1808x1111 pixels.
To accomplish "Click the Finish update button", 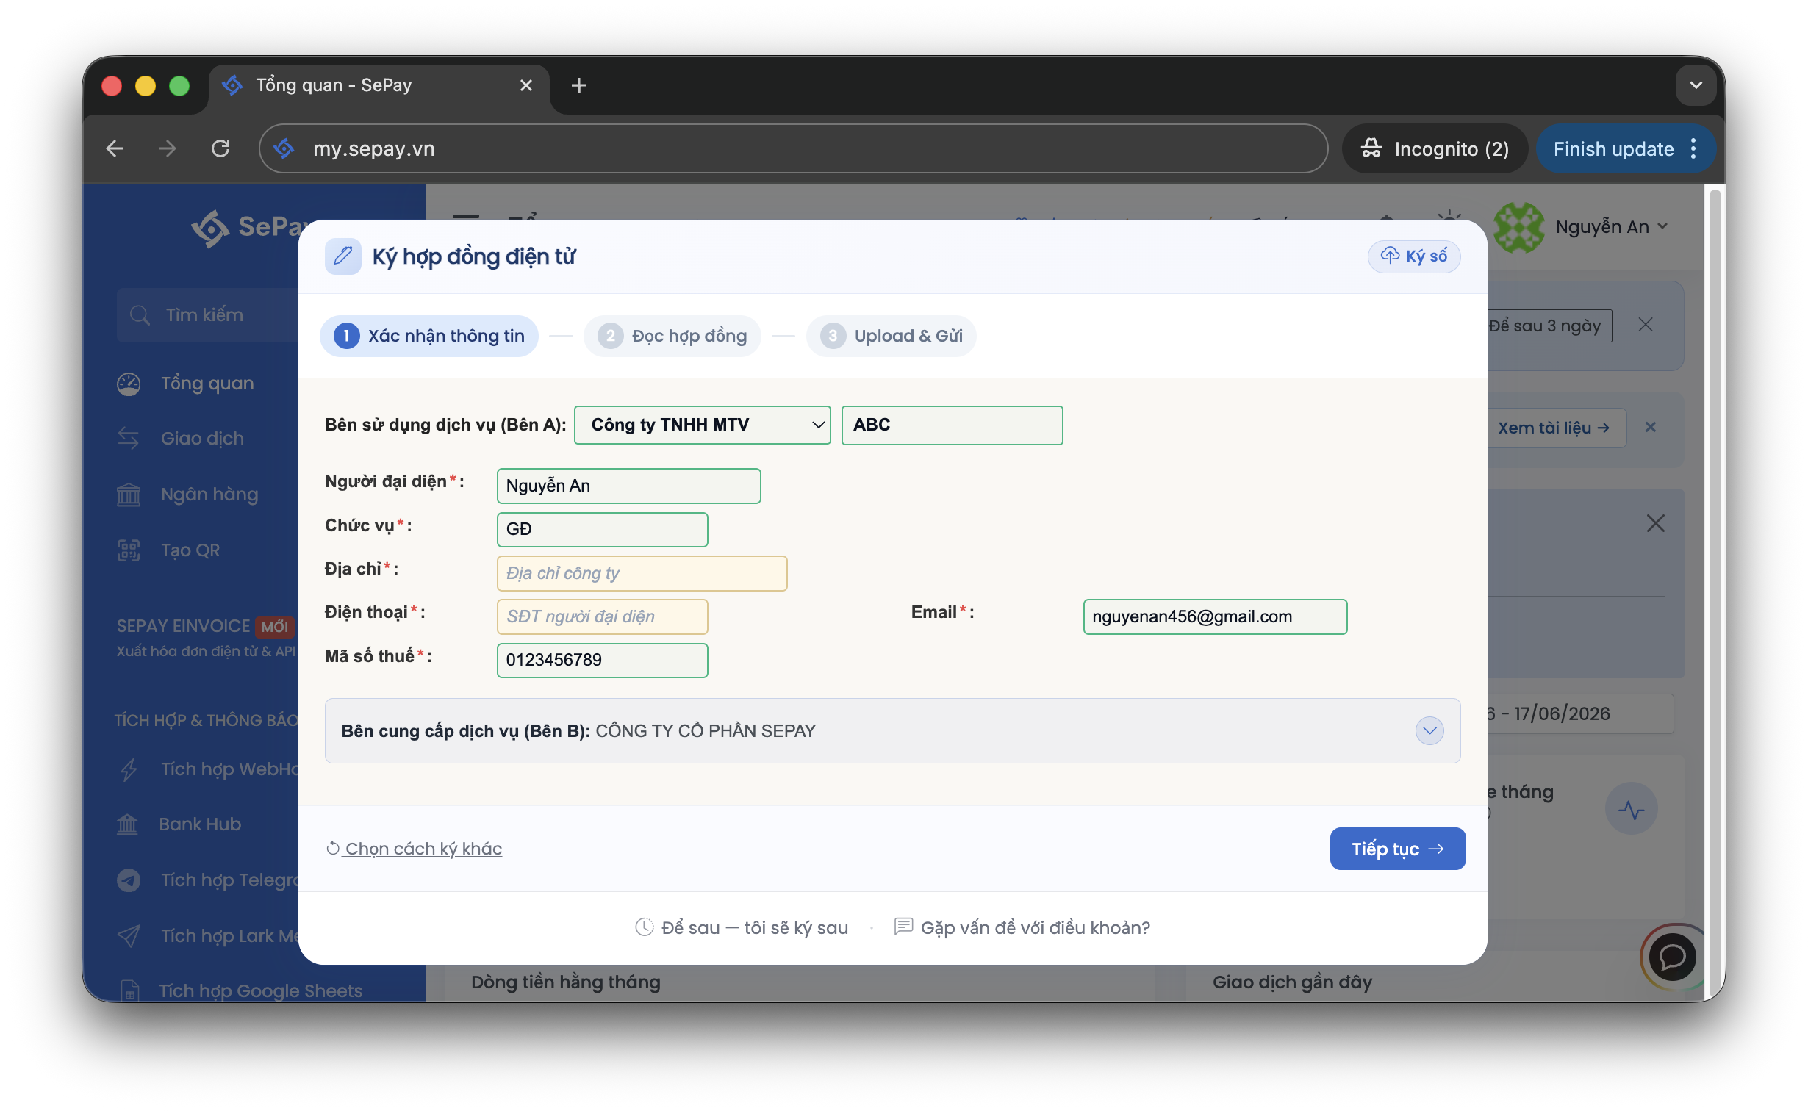I will [x=1613, y=149].
